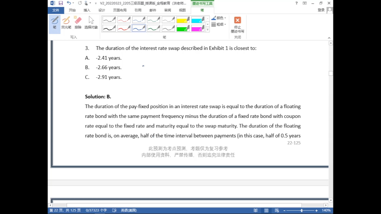
Task: Click the zoom slider handle
Action: tap(302, 211)
